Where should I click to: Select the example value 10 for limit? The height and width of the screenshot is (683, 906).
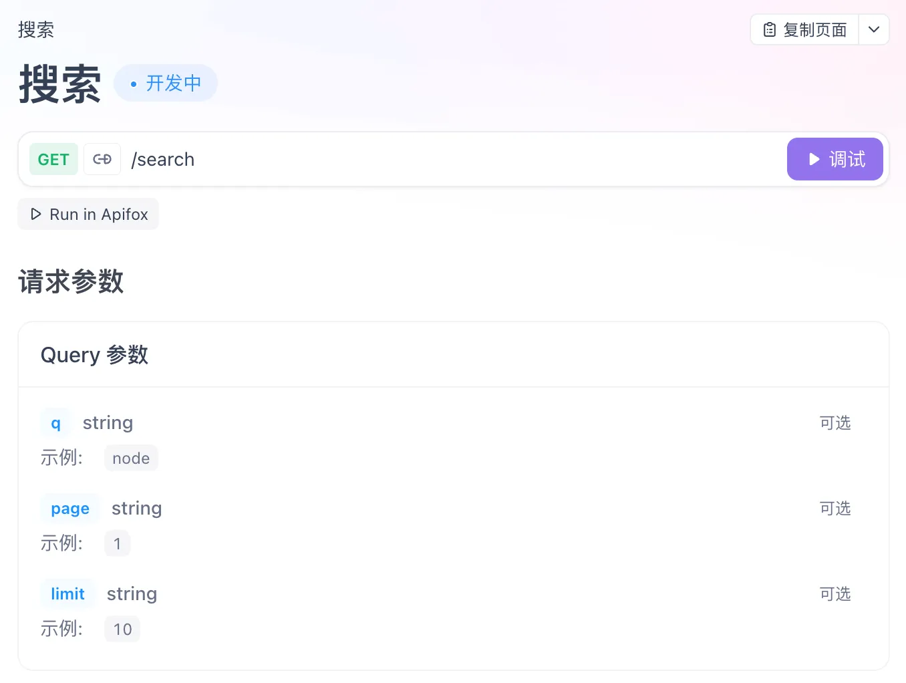point(122,630)
